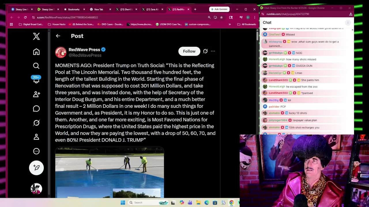The width and height of the screenshot is (369, 207).
Task: Open the Behind the Scen... YouTube bookmark
Action: click(81, 24)
